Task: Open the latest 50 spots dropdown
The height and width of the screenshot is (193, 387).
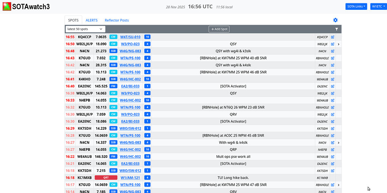Action: (x=85, y=29)
